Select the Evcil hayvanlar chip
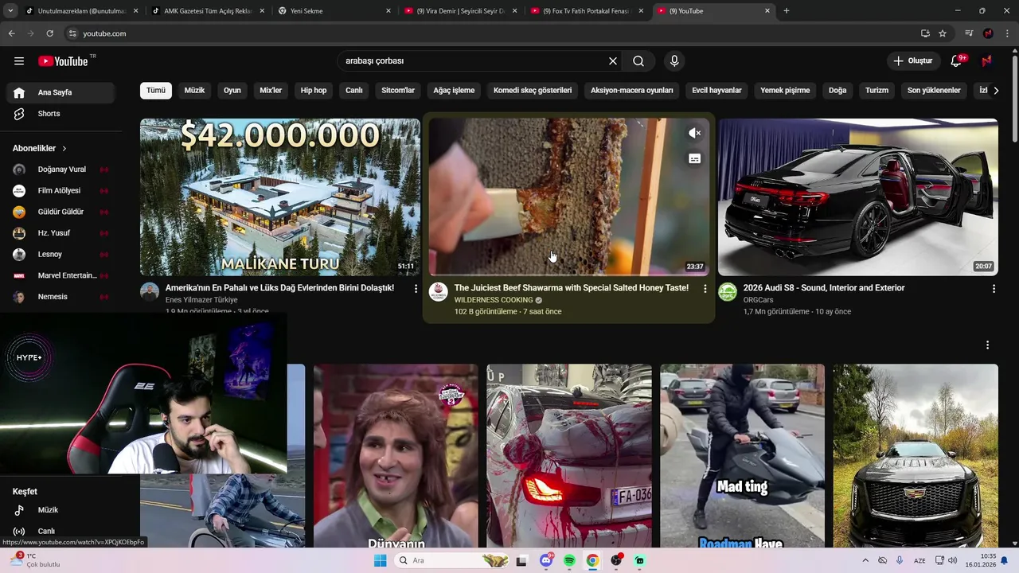 coord(716,91)
